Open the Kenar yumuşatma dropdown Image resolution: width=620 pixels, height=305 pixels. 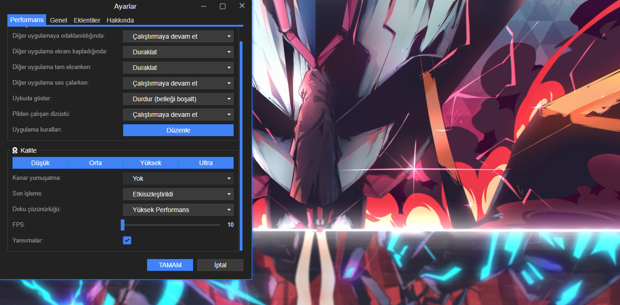178,178
